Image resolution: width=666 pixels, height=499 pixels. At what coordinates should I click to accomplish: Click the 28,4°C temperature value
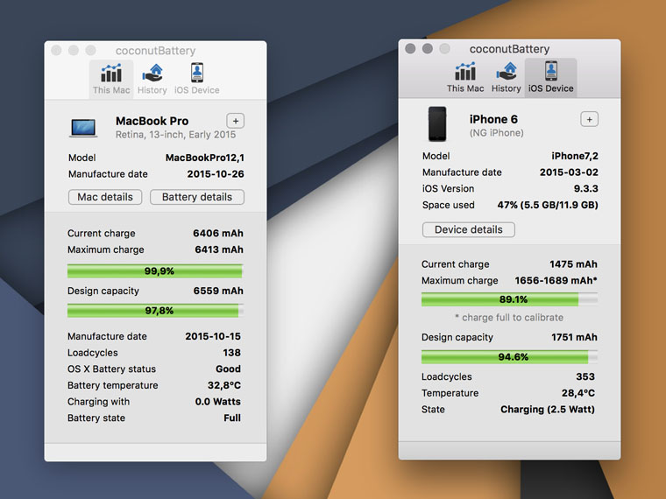pos(578,393)
